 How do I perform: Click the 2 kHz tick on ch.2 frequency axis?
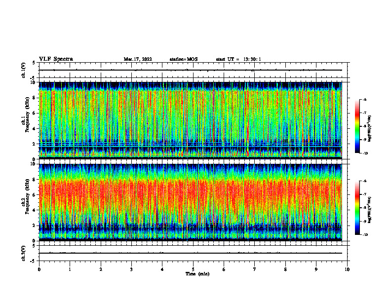tap(34, 226)
